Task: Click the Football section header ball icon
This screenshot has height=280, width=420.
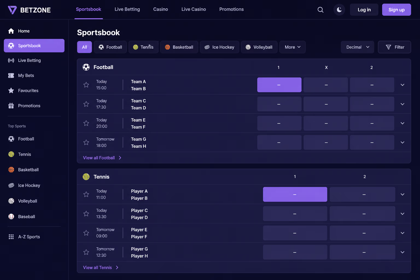Action: 86,67
